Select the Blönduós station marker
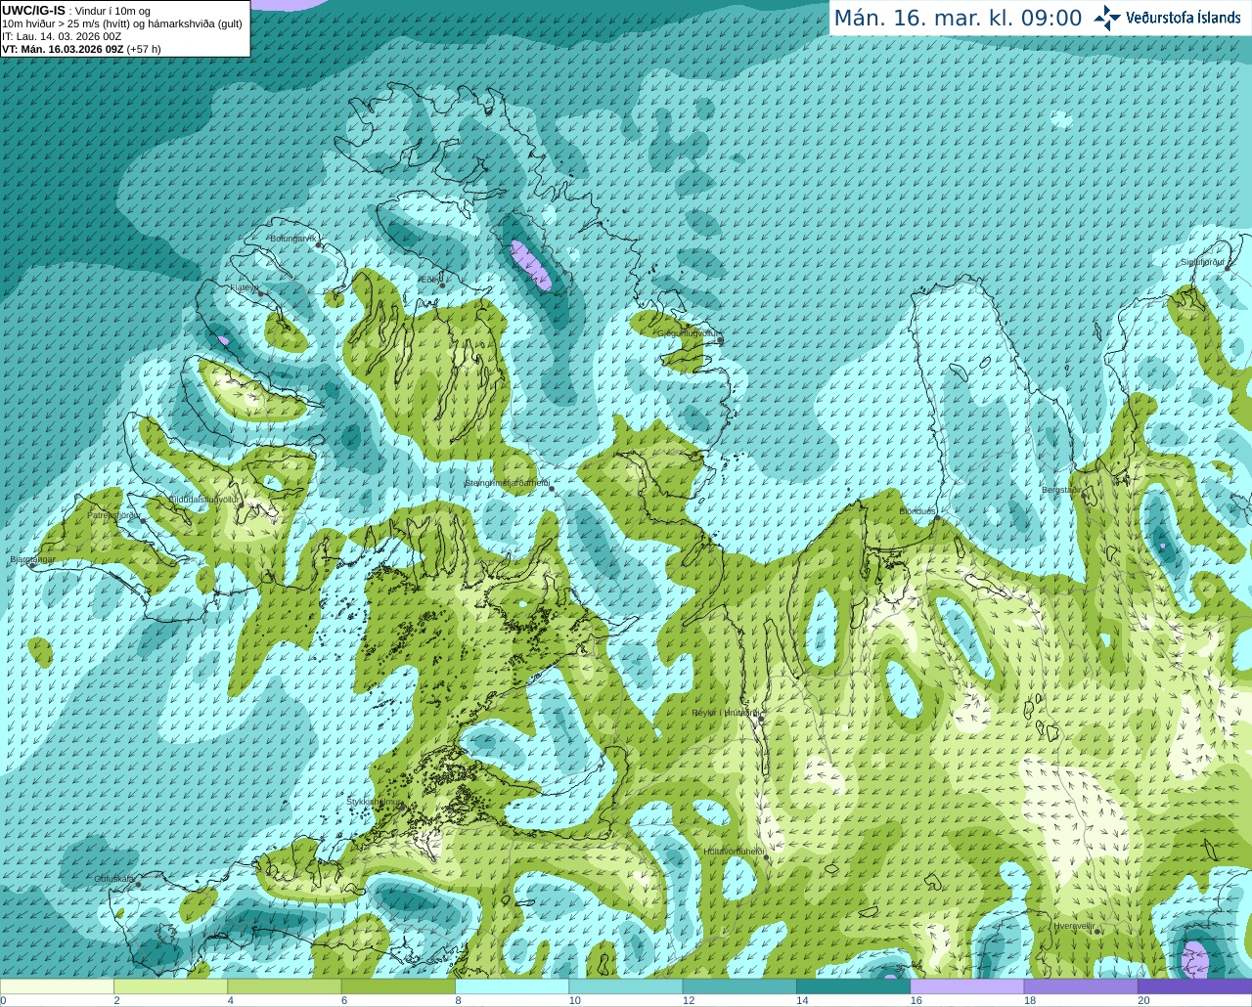 (x=937, y=517)
